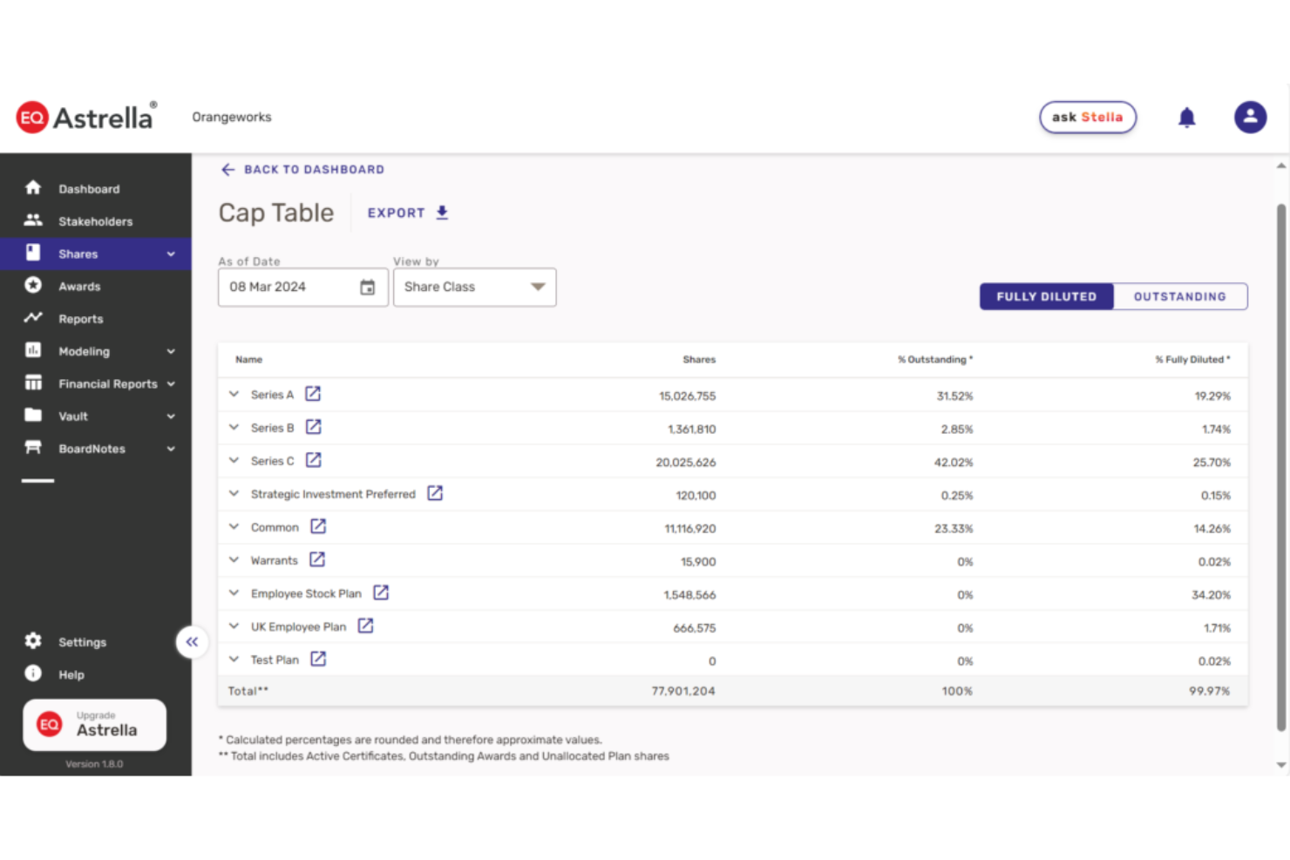
Task: Open the Series C external link icon
Action: [314, 460]
